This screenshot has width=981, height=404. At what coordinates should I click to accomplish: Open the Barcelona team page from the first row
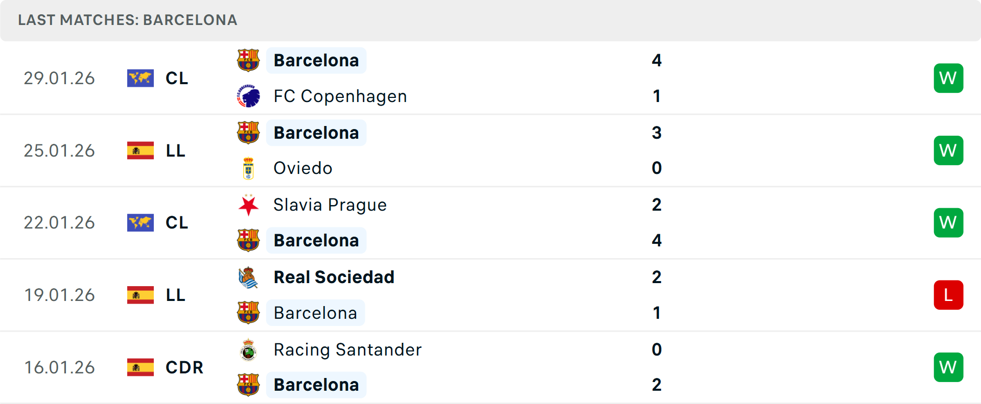pyautogui.click(x=316, y=60)
